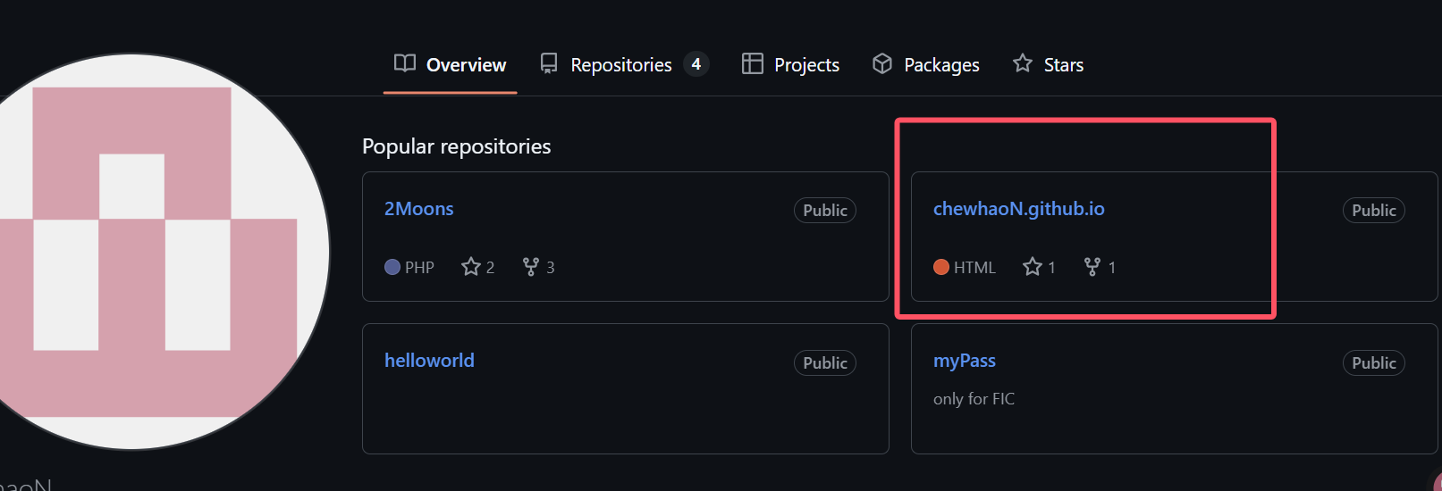Click the Projects table icon
The height and width of the screenshot is (491, 1442).
(753, 63)
